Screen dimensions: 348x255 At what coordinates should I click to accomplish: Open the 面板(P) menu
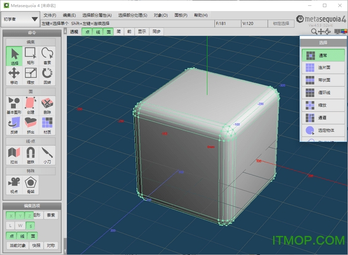(x=181, y=15)
